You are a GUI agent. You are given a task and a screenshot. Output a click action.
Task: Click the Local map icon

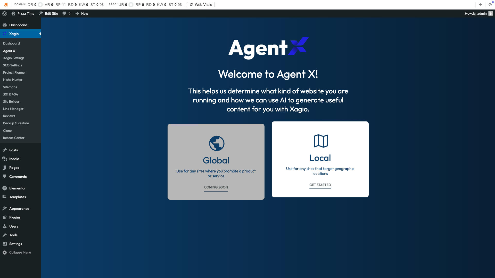point(321,141)
